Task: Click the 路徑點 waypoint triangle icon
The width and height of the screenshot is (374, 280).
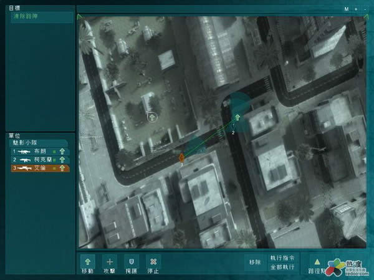Action: tap(317, 263)
